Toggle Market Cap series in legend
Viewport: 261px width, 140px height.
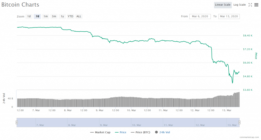100,132
